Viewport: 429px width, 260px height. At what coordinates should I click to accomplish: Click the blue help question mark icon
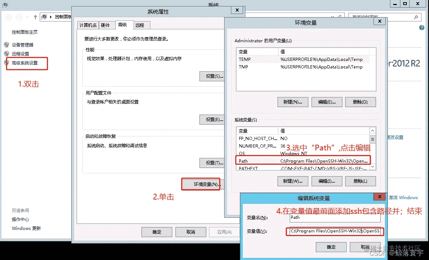[x=421, y=28]
